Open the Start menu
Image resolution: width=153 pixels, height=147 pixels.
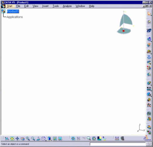tap(10, 6)
